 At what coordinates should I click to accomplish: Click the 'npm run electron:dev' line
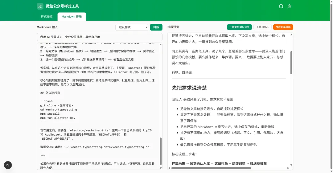(x=58, y=118)
